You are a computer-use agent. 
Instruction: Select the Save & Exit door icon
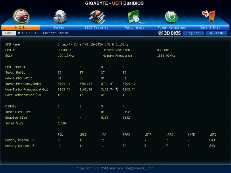tap(209, 17)
